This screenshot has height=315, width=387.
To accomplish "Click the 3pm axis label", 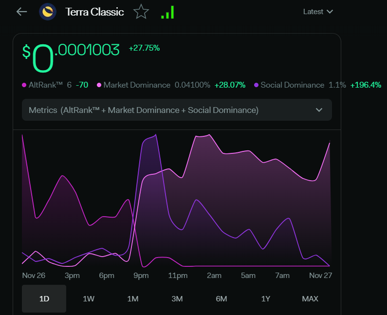I will 72,276.
